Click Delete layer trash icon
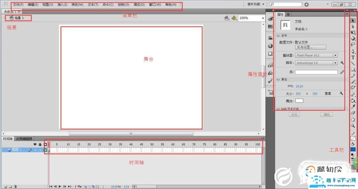 pos(15,186)
